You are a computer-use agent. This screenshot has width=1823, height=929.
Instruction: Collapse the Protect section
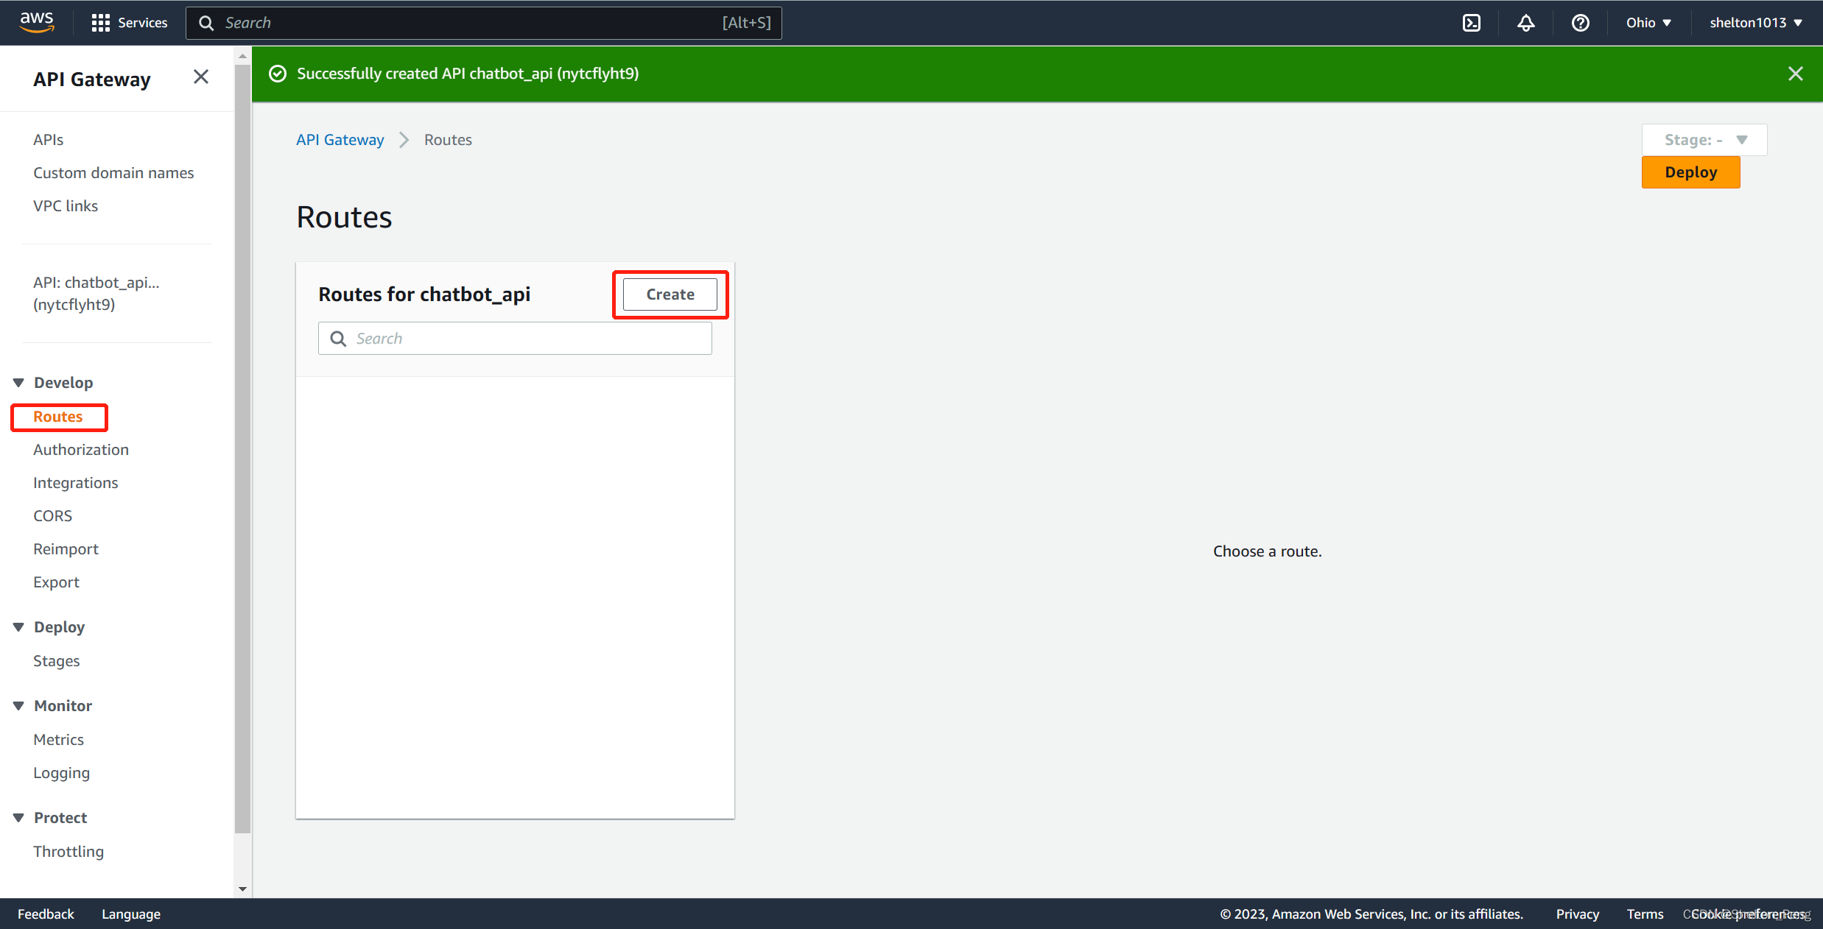(x=19, y=818)
